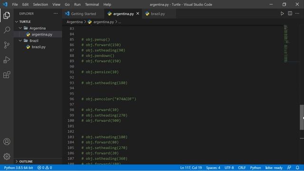304x171 pixels.
Task: Open the Go menu
Action: (67, 4)
